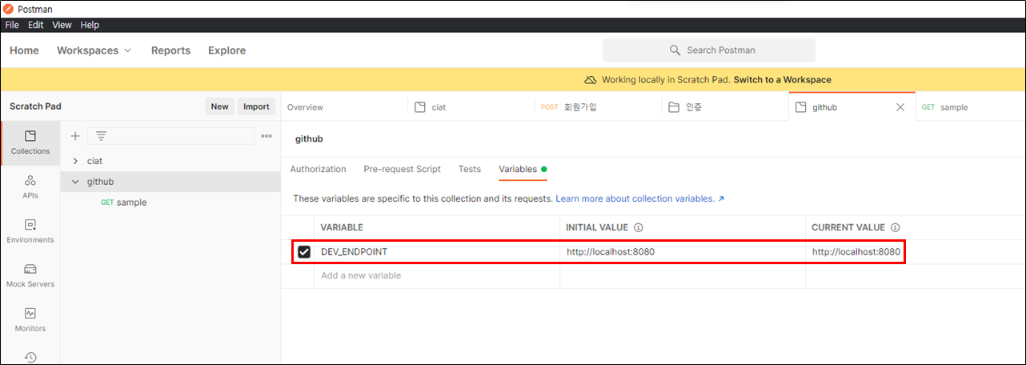Image resolution: width=1026 pixels, height=365 pixels.
Task: Click the Add a new variable field
Action: pyautogui.click(x=437, y=275)
